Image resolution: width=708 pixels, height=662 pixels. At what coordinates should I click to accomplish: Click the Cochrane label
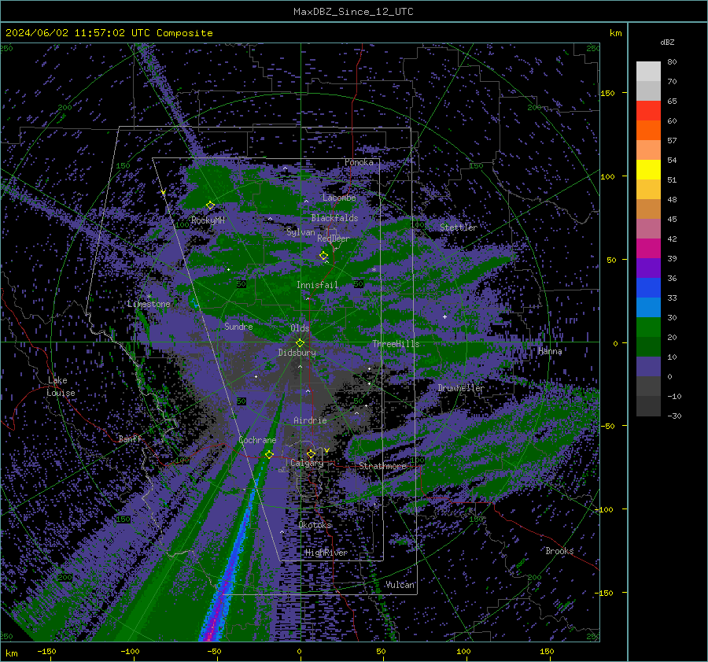point(257,440)
